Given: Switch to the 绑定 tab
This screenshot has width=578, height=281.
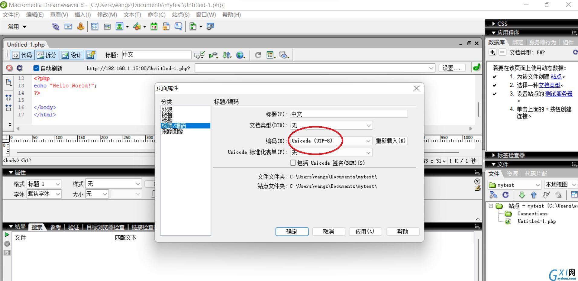Looking at the screenshot, I should tap(518, 42).
